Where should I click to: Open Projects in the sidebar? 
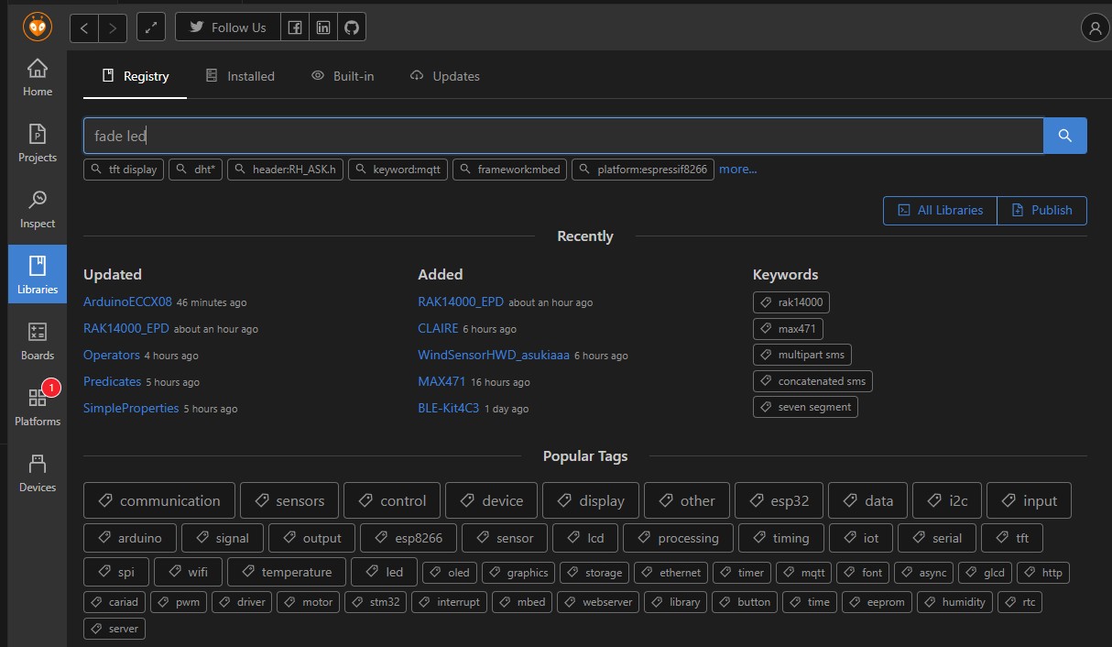(x=38, y=143)
